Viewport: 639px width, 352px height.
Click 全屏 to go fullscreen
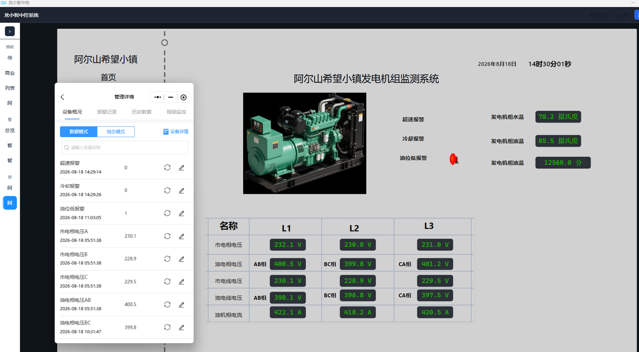click(623, 15)
